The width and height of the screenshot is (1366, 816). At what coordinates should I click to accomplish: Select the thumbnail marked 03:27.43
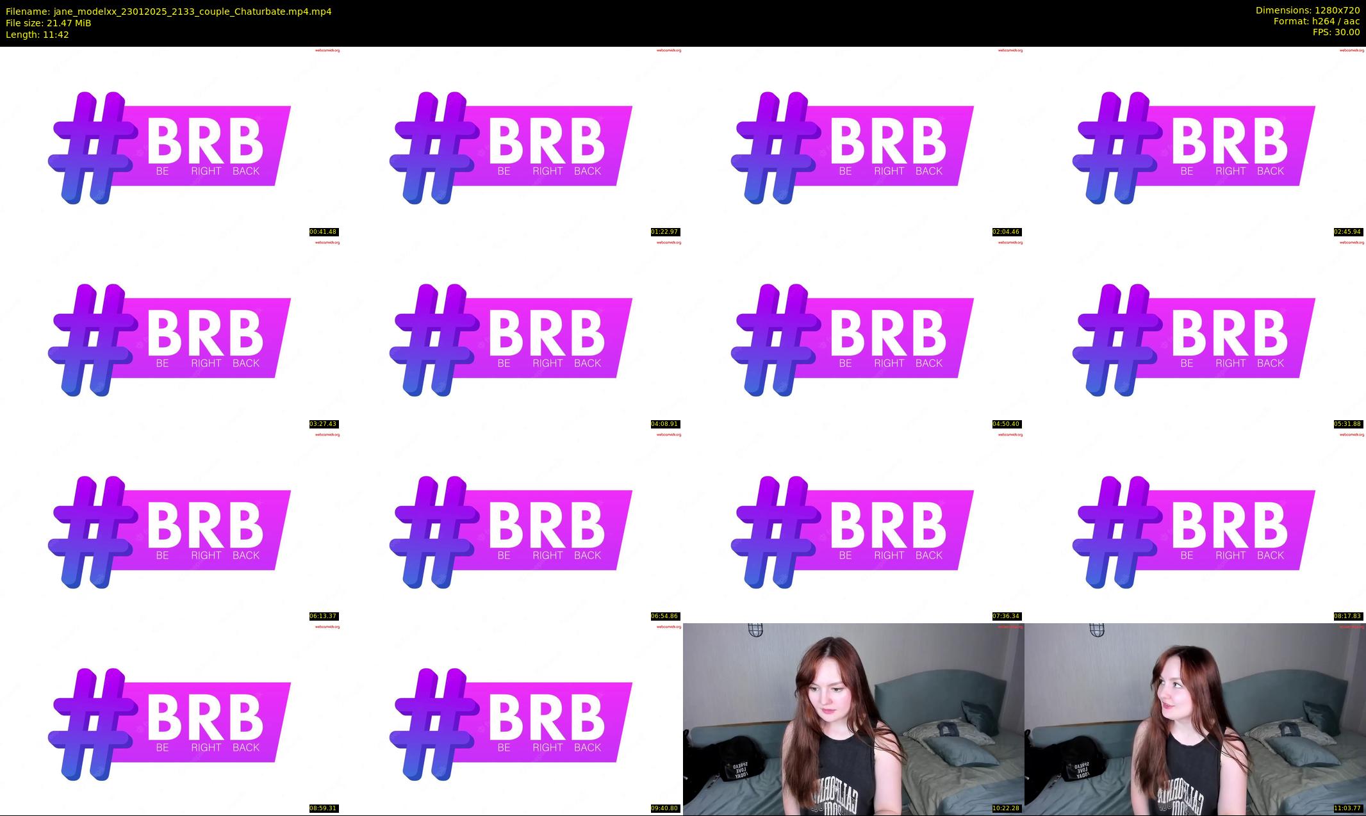point(170,334)
